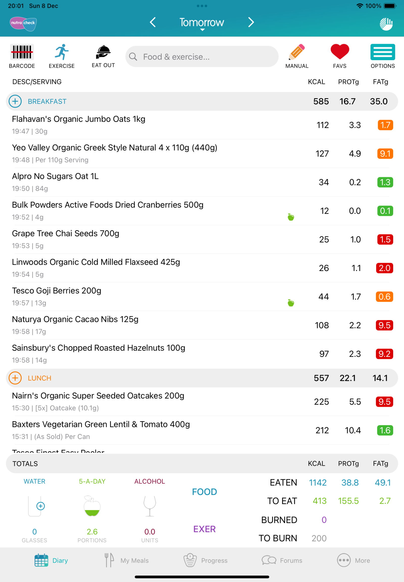Tap the Nutracheck logo
404x582 pixels.
[x=23, y=24]
